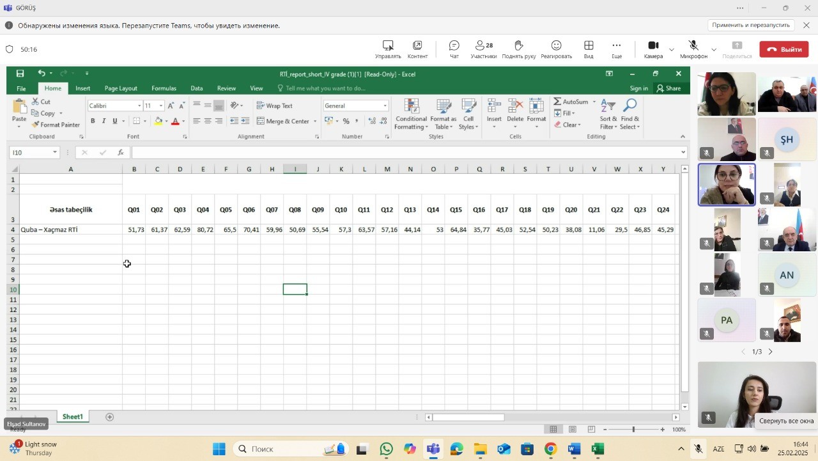818x461 pixels.
Task: Open Excel from the Windows taskbar
Action: pyautogui.click(x=598, y=449)
